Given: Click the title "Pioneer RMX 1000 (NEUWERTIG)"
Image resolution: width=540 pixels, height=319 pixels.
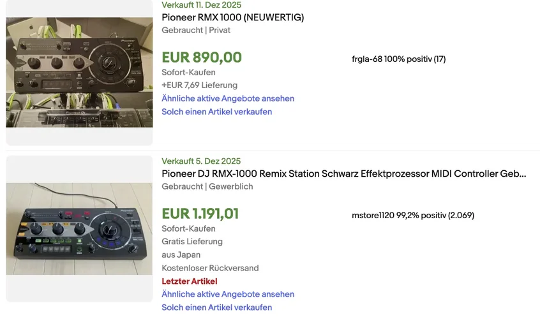Looking at the screenshot, I should (232, 17).
